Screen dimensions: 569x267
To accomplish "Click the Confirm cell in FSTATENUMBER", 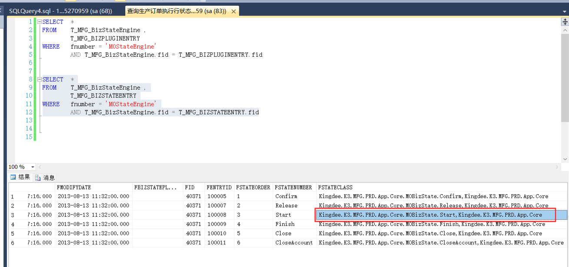I will 294,196.
